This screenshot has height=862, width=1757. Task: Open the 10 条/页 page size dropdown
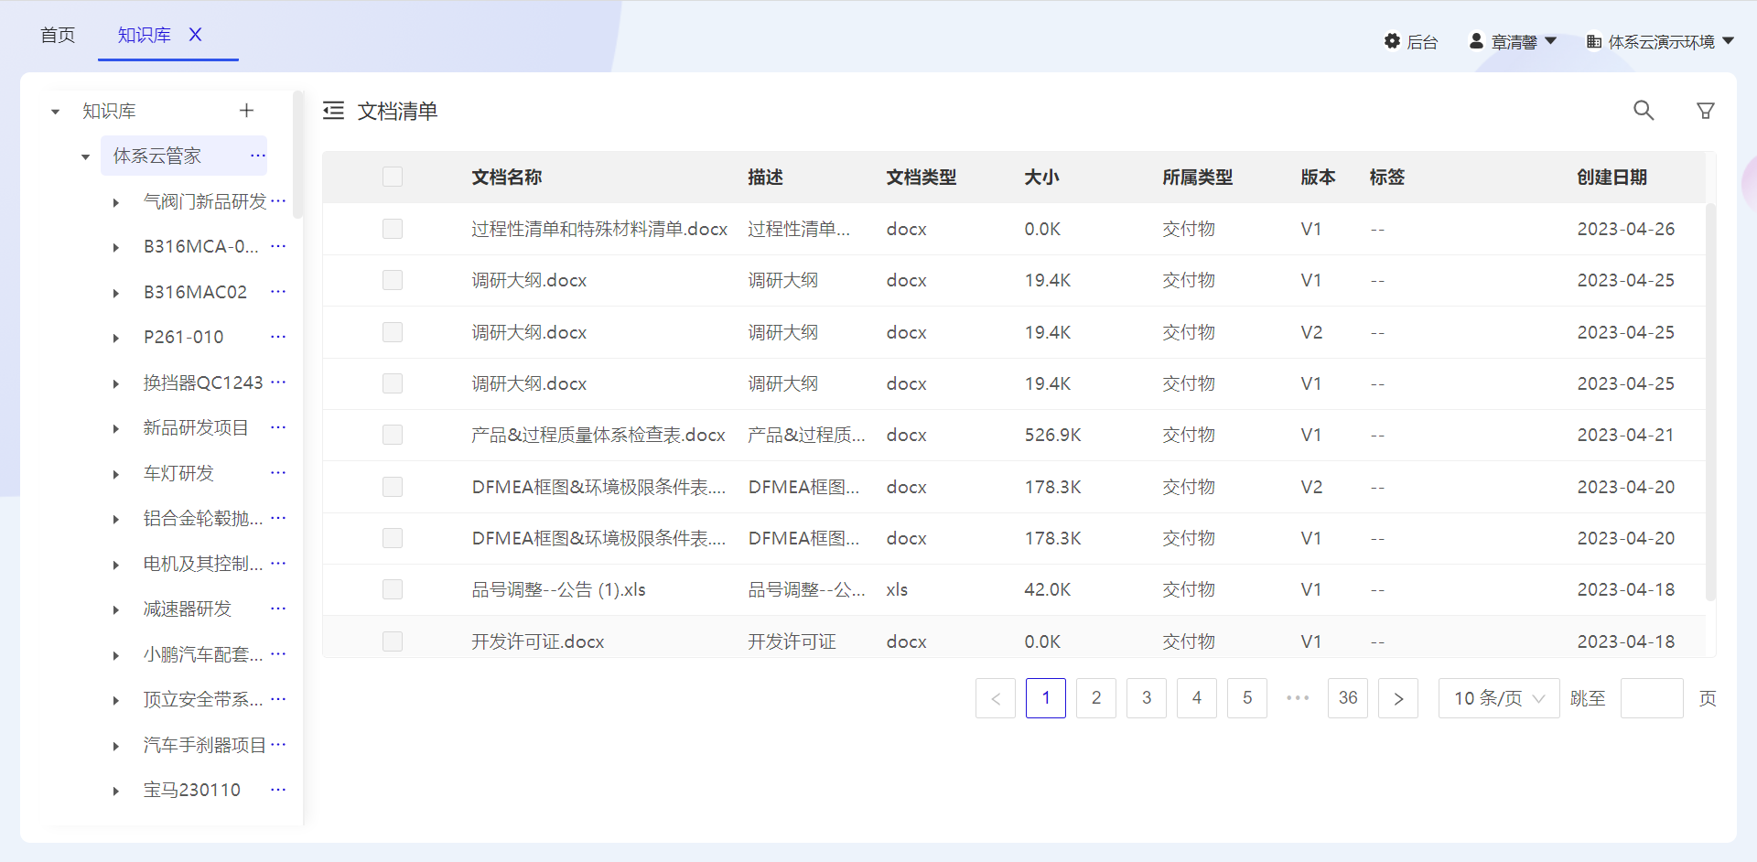coord(1499,698)
